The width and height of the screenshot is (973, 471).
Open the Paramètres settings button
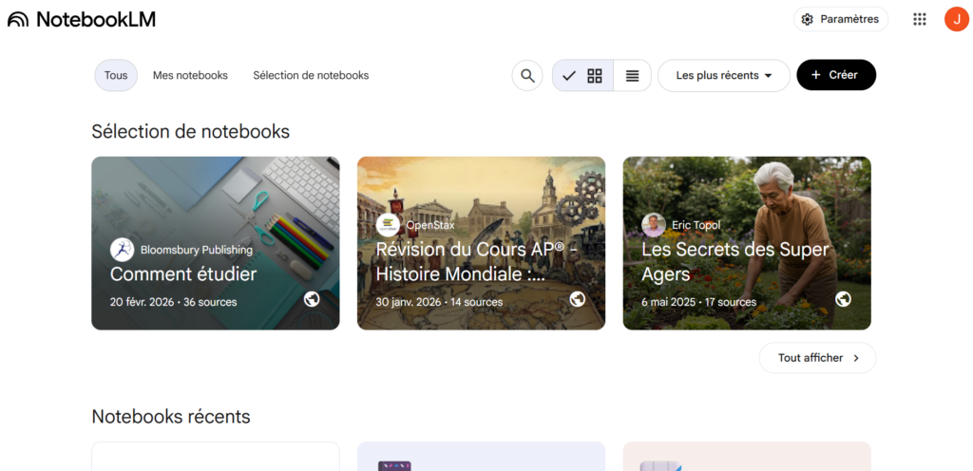(841, 19)
